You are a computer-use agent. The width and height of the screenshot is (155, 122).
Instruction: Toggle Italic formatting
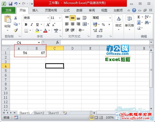pyautogui.click(x=32, y=24)
